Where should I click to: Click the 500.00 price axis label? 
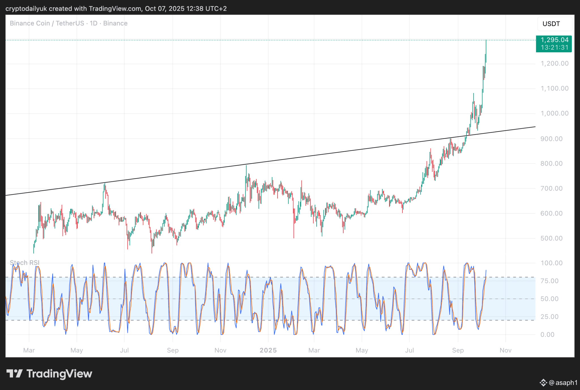pyautogui.click(x=551, y=238)
